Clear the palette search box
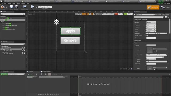 (x=24, y=14)
